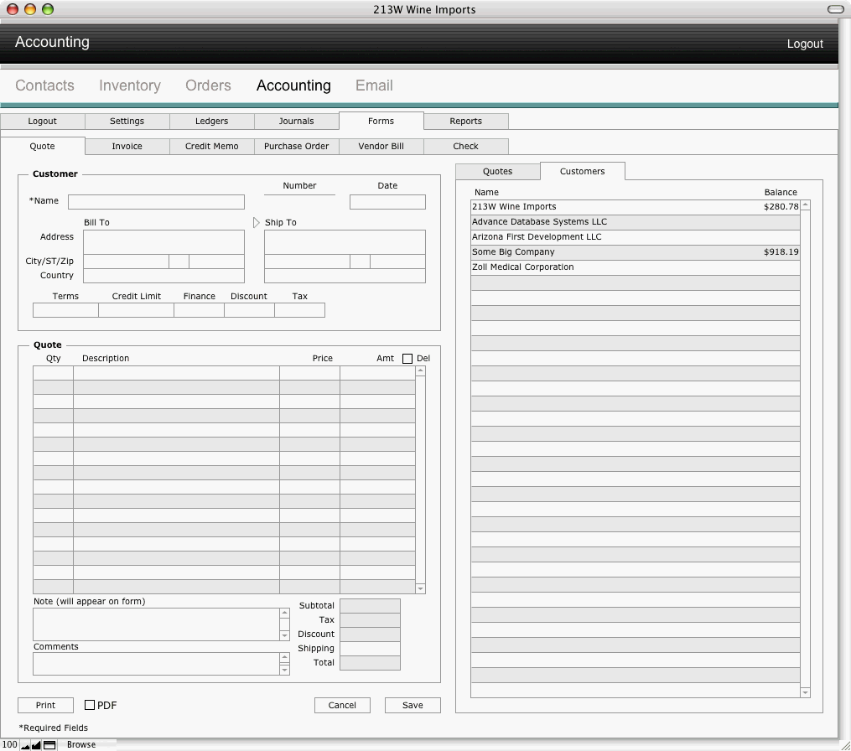
Task: Click the Credit Limit field
Action: [x=136, y=310]
